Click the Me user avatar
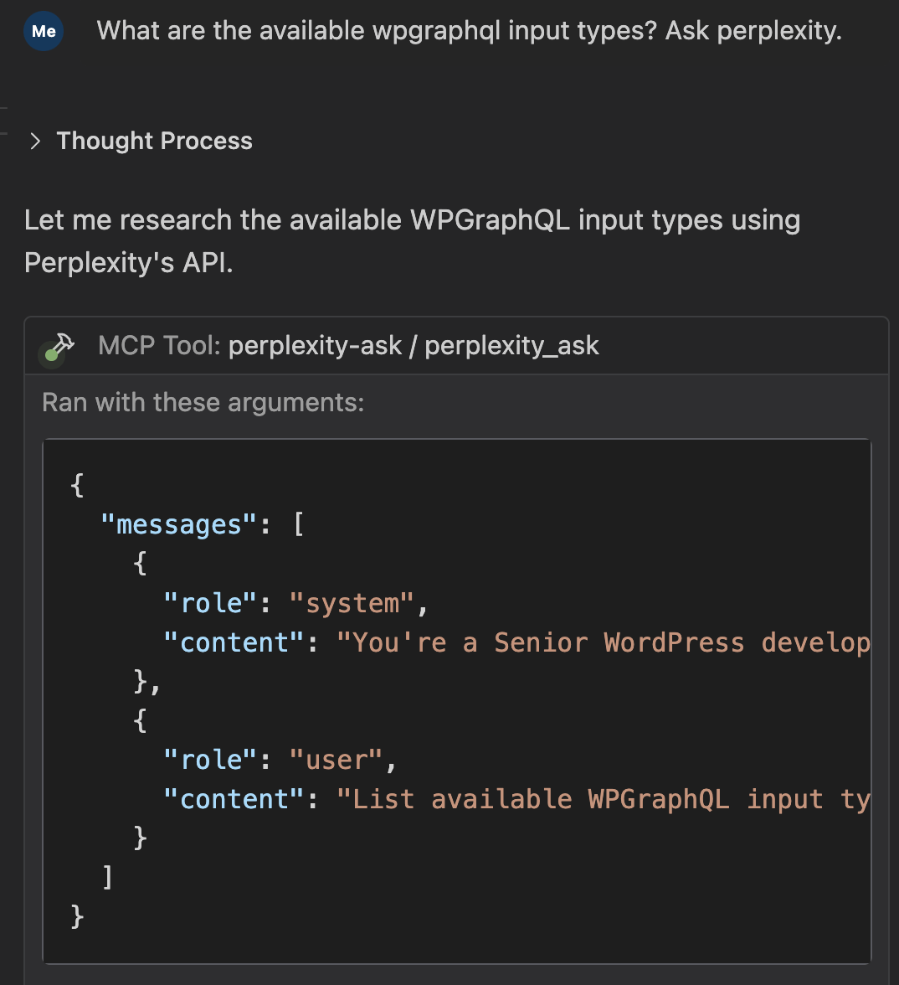This screenshot has width=899, height=985. pyautogui.click(x=44, y=31)
